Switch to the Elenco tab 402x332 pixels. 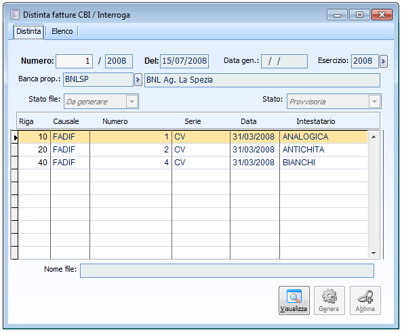pos(62,31)
